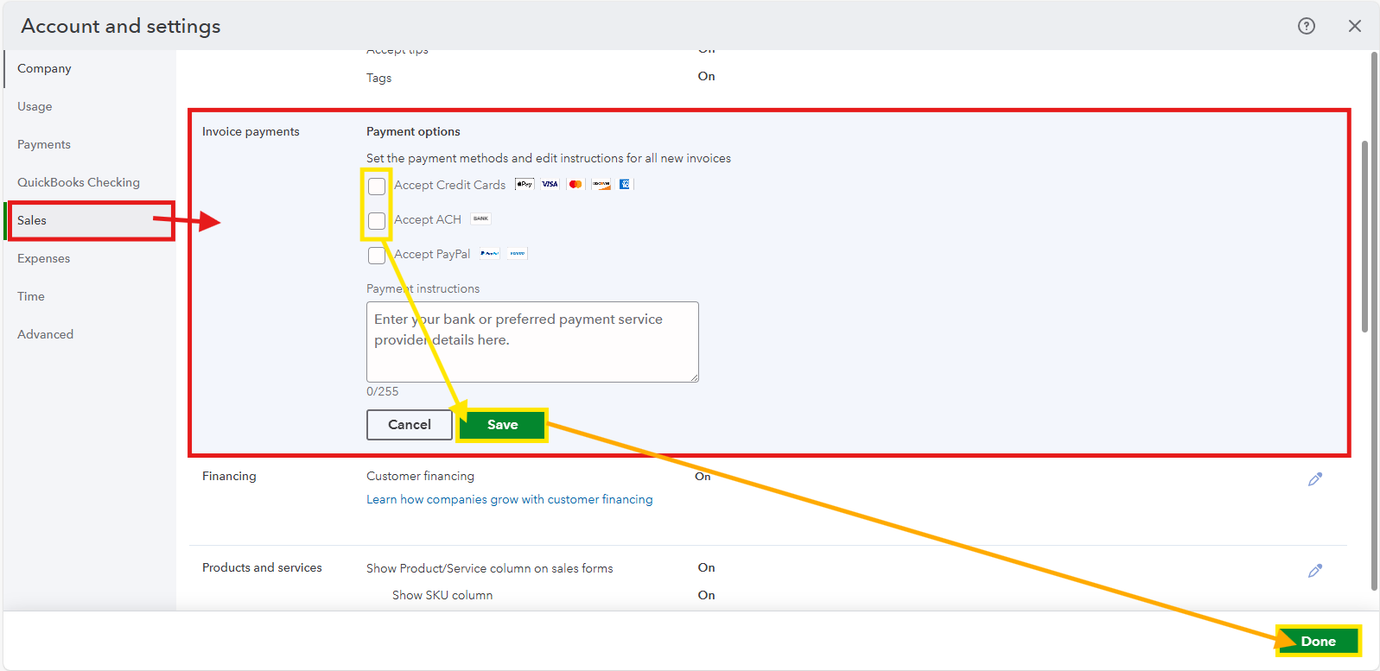Click the Customer financing label
Viewport: 1380px width, 671px height.
click(x=420, y=476)
